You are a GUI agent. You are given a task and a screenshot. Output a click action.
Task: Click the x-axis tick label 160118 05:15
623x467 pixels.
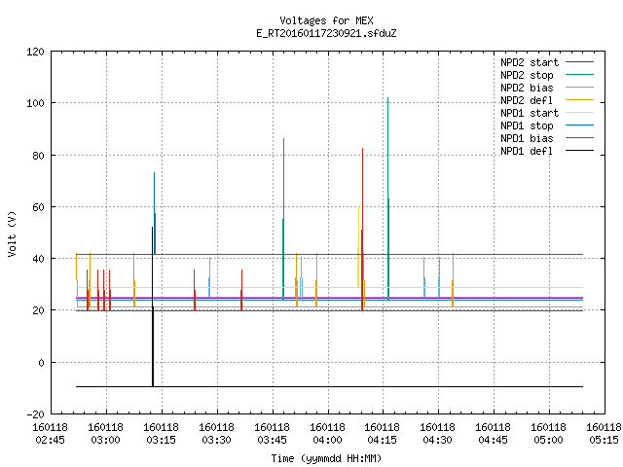click(604, 434)
